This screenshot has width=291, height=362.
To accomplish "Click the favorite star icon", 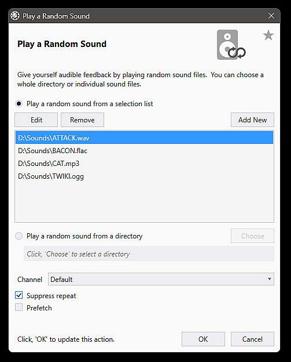I will point(268,35).
